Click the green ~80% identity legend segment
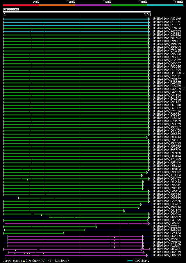 point(129,5)
